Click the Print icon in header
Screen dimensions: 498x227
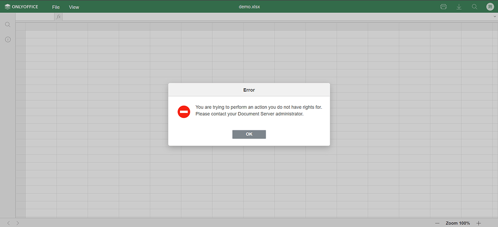click(x=443, y=7)
